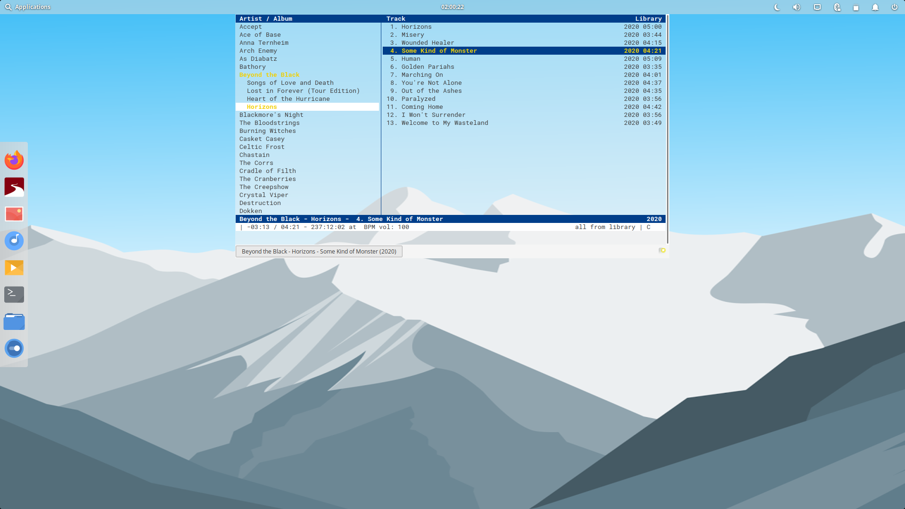Screen dimensions: 905x509
Task: Select track 10. Paralyzed
Action: [524, 99]
